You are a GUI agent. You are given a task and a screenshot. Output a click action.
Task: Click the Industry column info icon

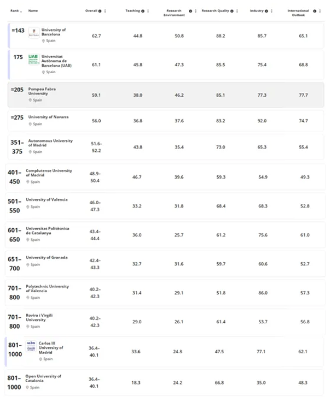(x=266, y=11)
